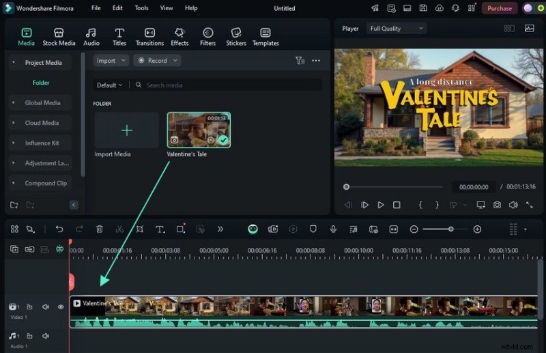Create a new folder in media panel
The height and width of the screenshot is (353, 546).
tap(14, 205)
